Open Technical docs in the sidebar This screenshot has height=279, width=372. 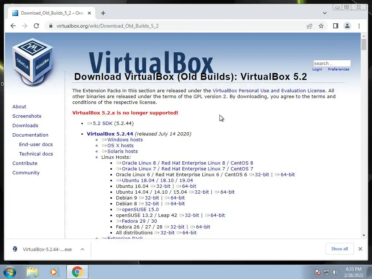[x=36, y=154]
